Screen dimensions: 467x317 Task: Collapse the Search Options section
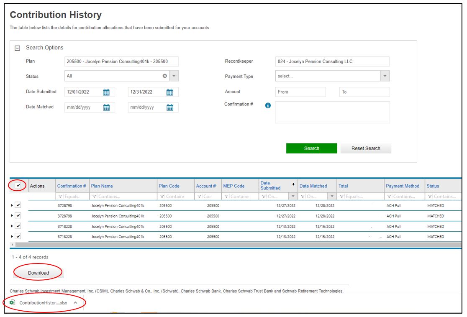click(x=18, y=48)
